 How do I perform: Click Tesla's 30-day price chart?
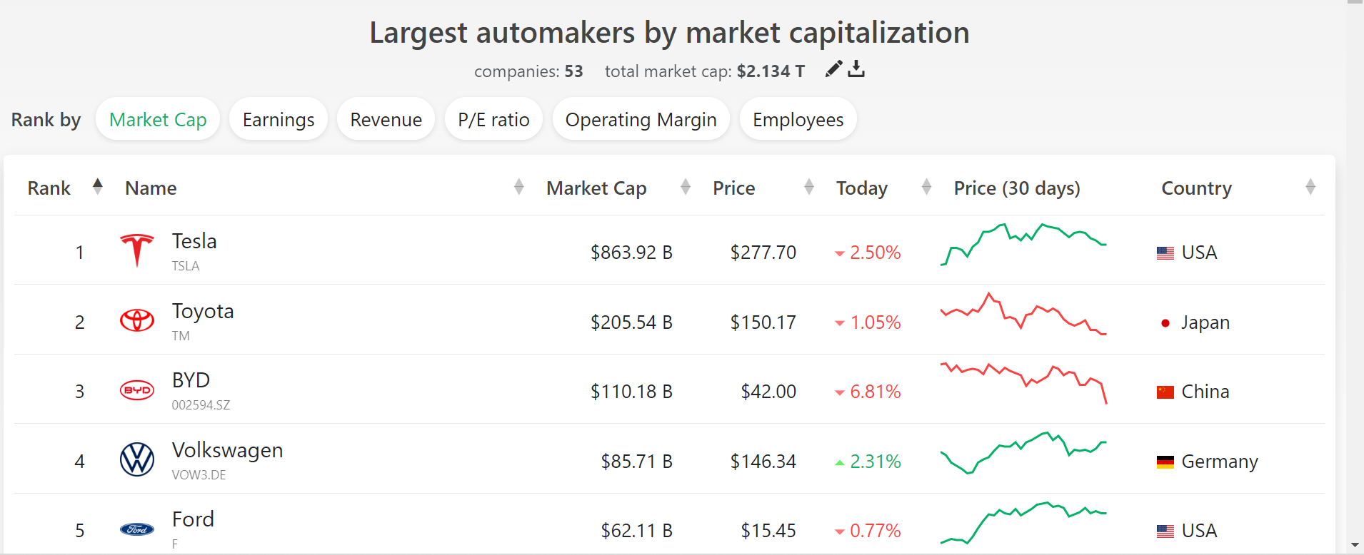pos(1023,244)
